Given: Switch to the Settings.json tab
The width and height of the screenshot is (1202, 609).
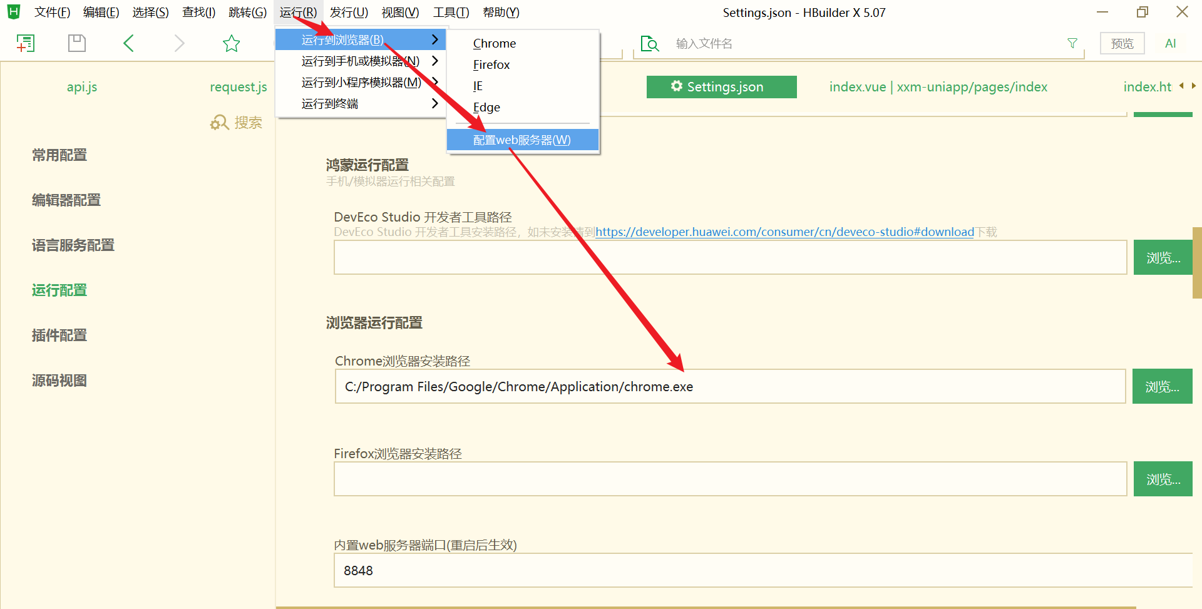Looking at the screenshot, I should pos(721,87).
